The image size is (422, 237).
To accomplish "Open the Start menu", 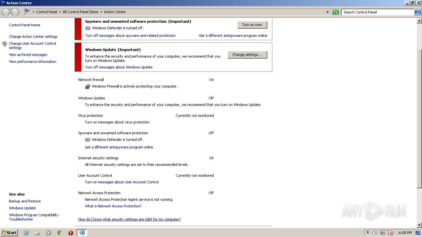I will point(9,233).
